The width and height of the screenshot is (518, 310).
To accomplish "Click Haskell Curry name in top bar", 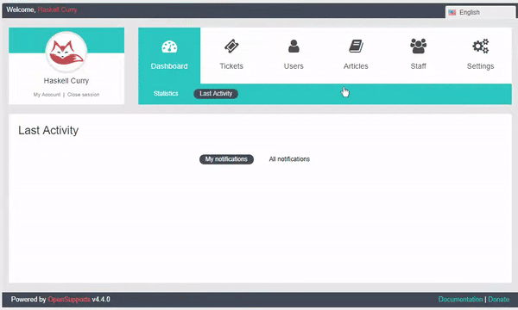I will 58,9.
